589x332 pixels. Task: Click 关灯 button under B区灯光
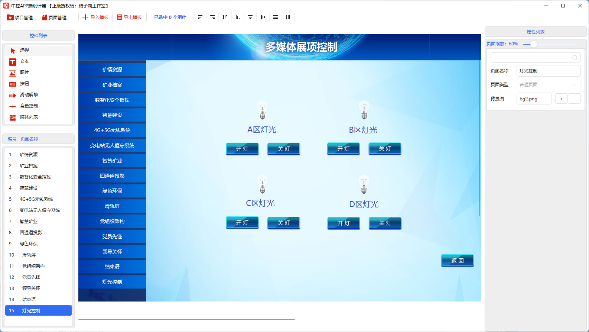point(385,149)
